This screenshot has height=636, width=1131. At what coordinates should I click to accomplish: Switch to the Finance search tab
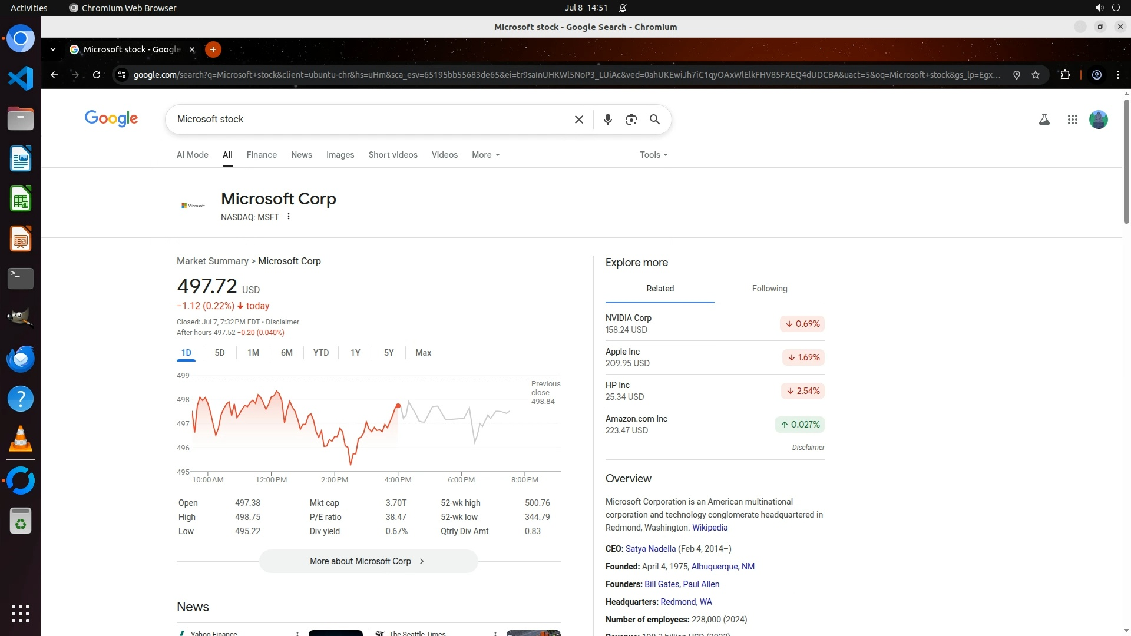point(262,155)
